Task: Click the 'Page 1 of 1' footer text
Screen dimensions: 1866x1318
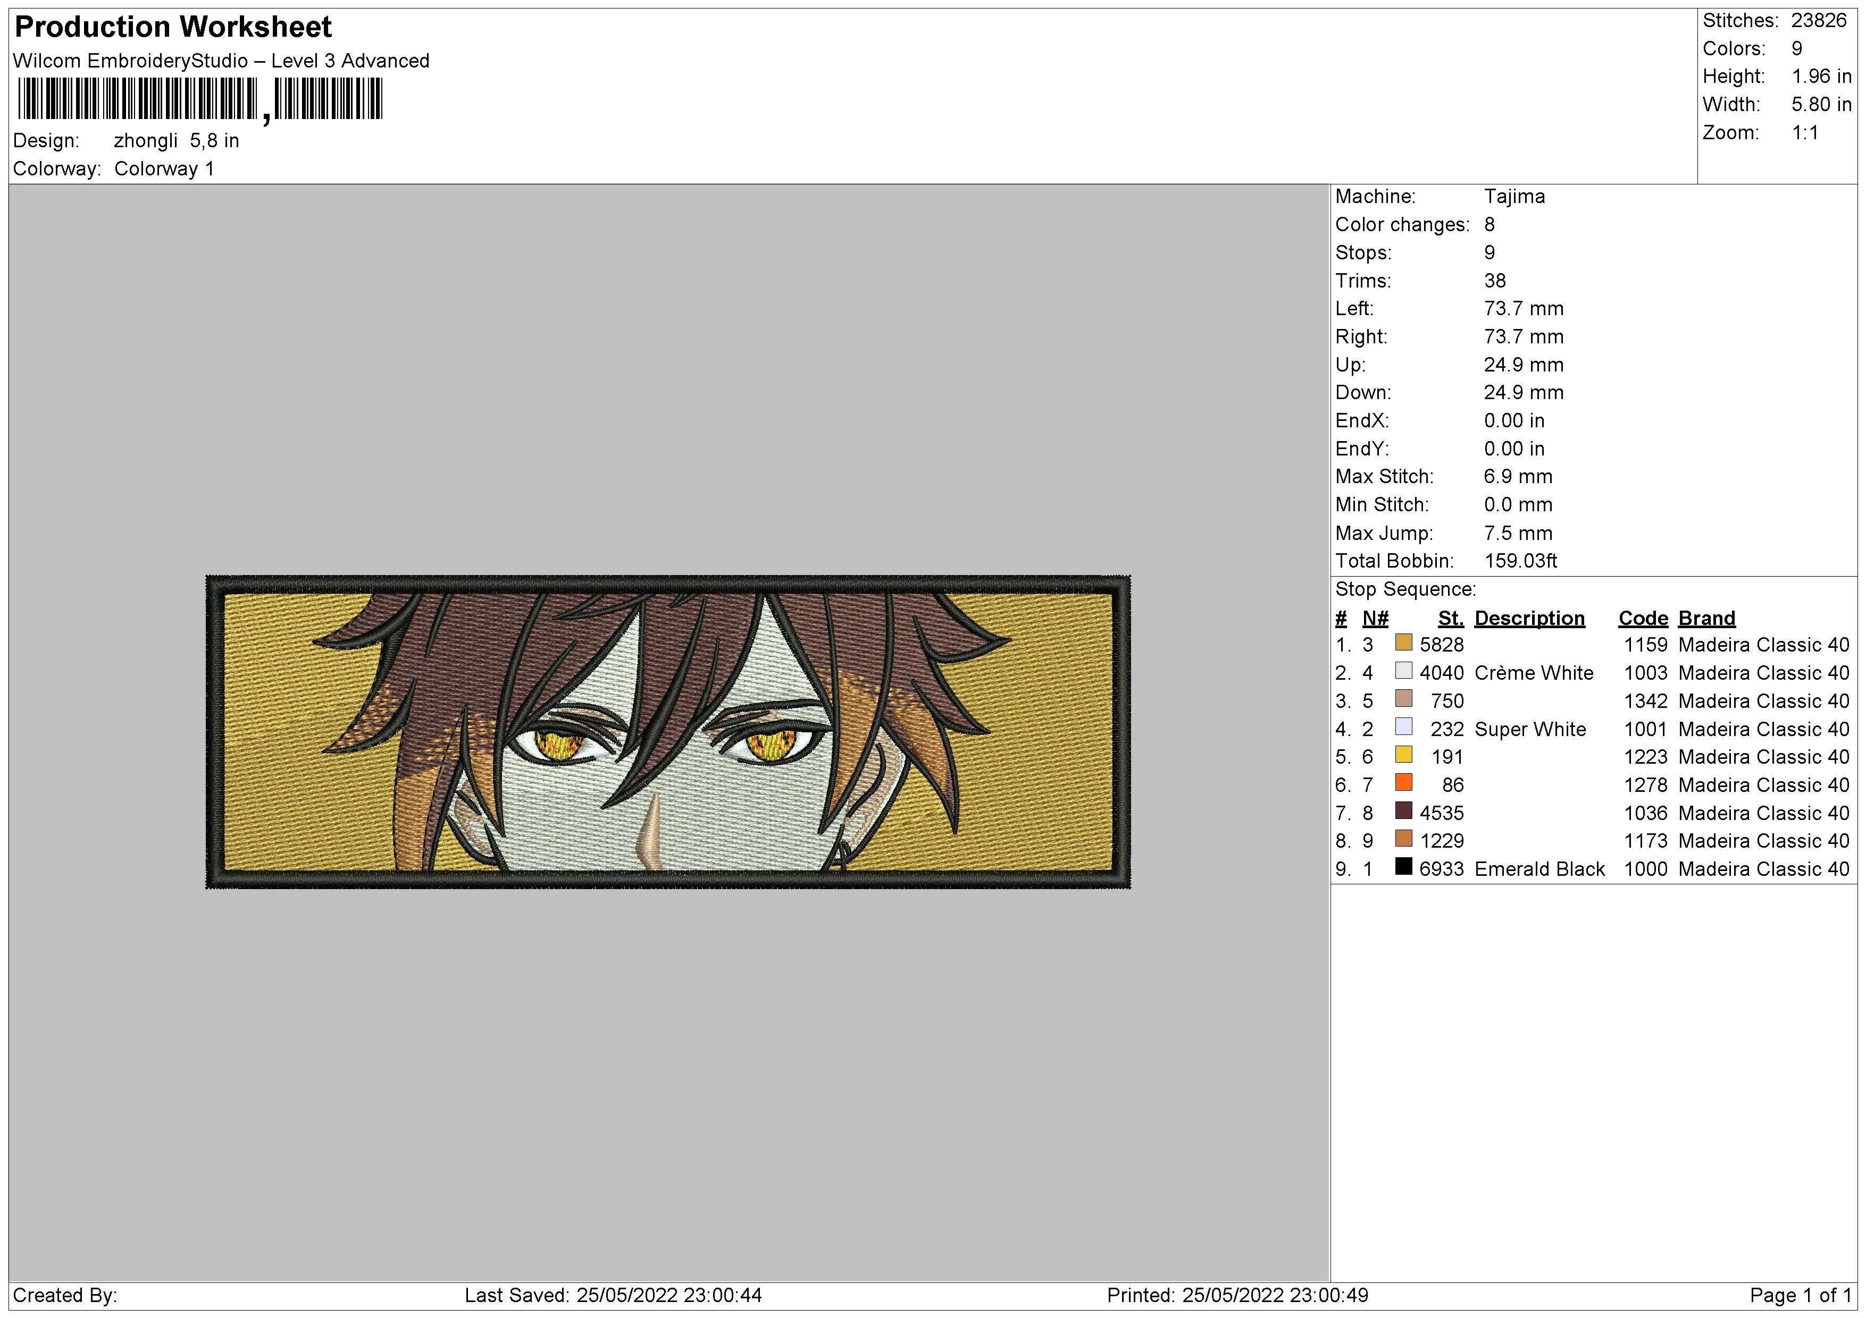Action: (1800, 1295)
